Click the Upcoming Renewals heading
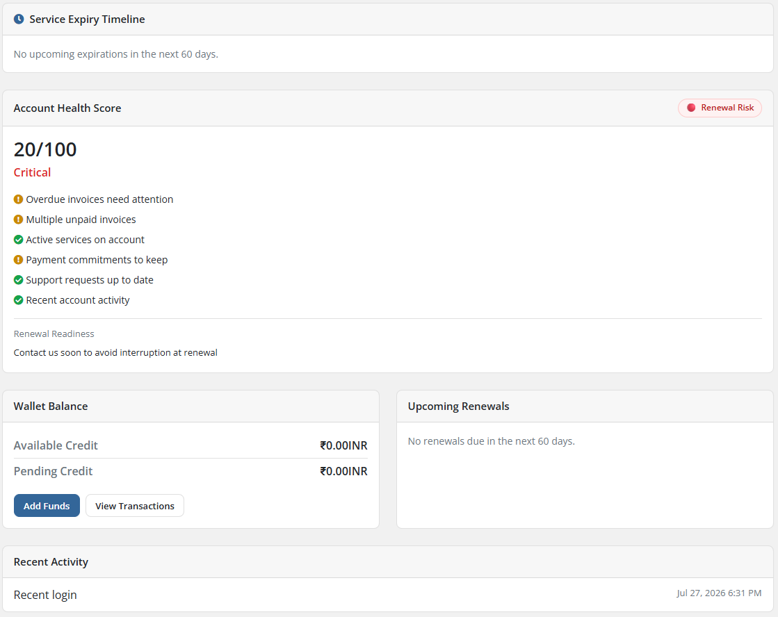The image size is (778, 617). [x=458, y=406]
